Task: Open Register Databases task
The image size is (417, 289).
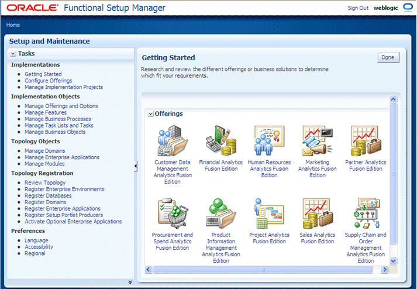Action: [48, 195]
